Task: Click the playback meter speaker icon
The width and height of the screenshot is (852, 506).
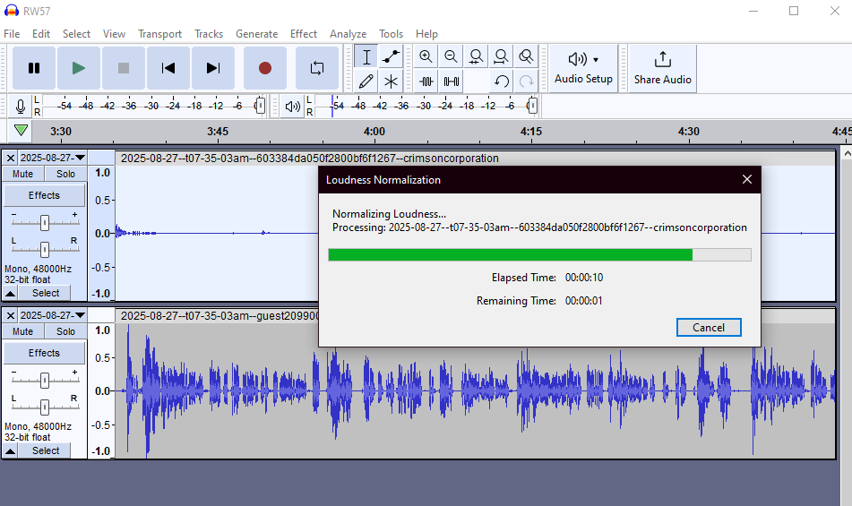Action: pyautogui.click(x=292, y=106)
